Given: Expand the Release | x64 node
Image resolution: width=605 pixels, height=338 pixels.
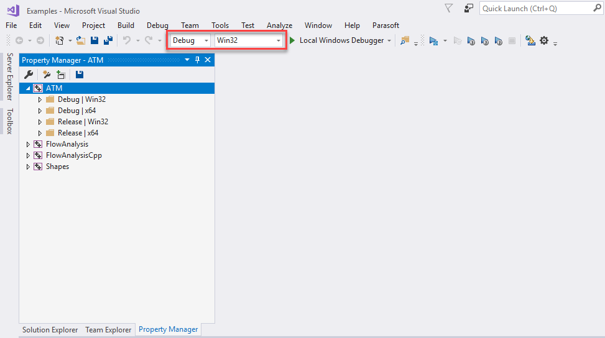Looking at the screenshot, I should (40, 133).
